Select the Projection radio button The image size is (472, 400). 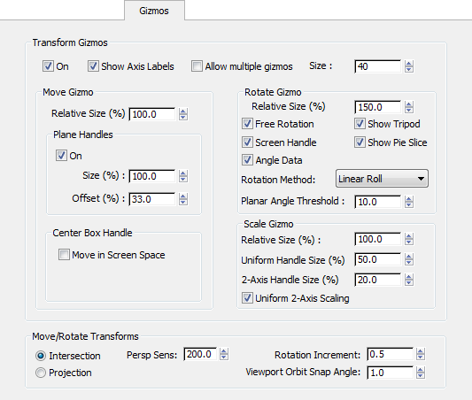41,373
